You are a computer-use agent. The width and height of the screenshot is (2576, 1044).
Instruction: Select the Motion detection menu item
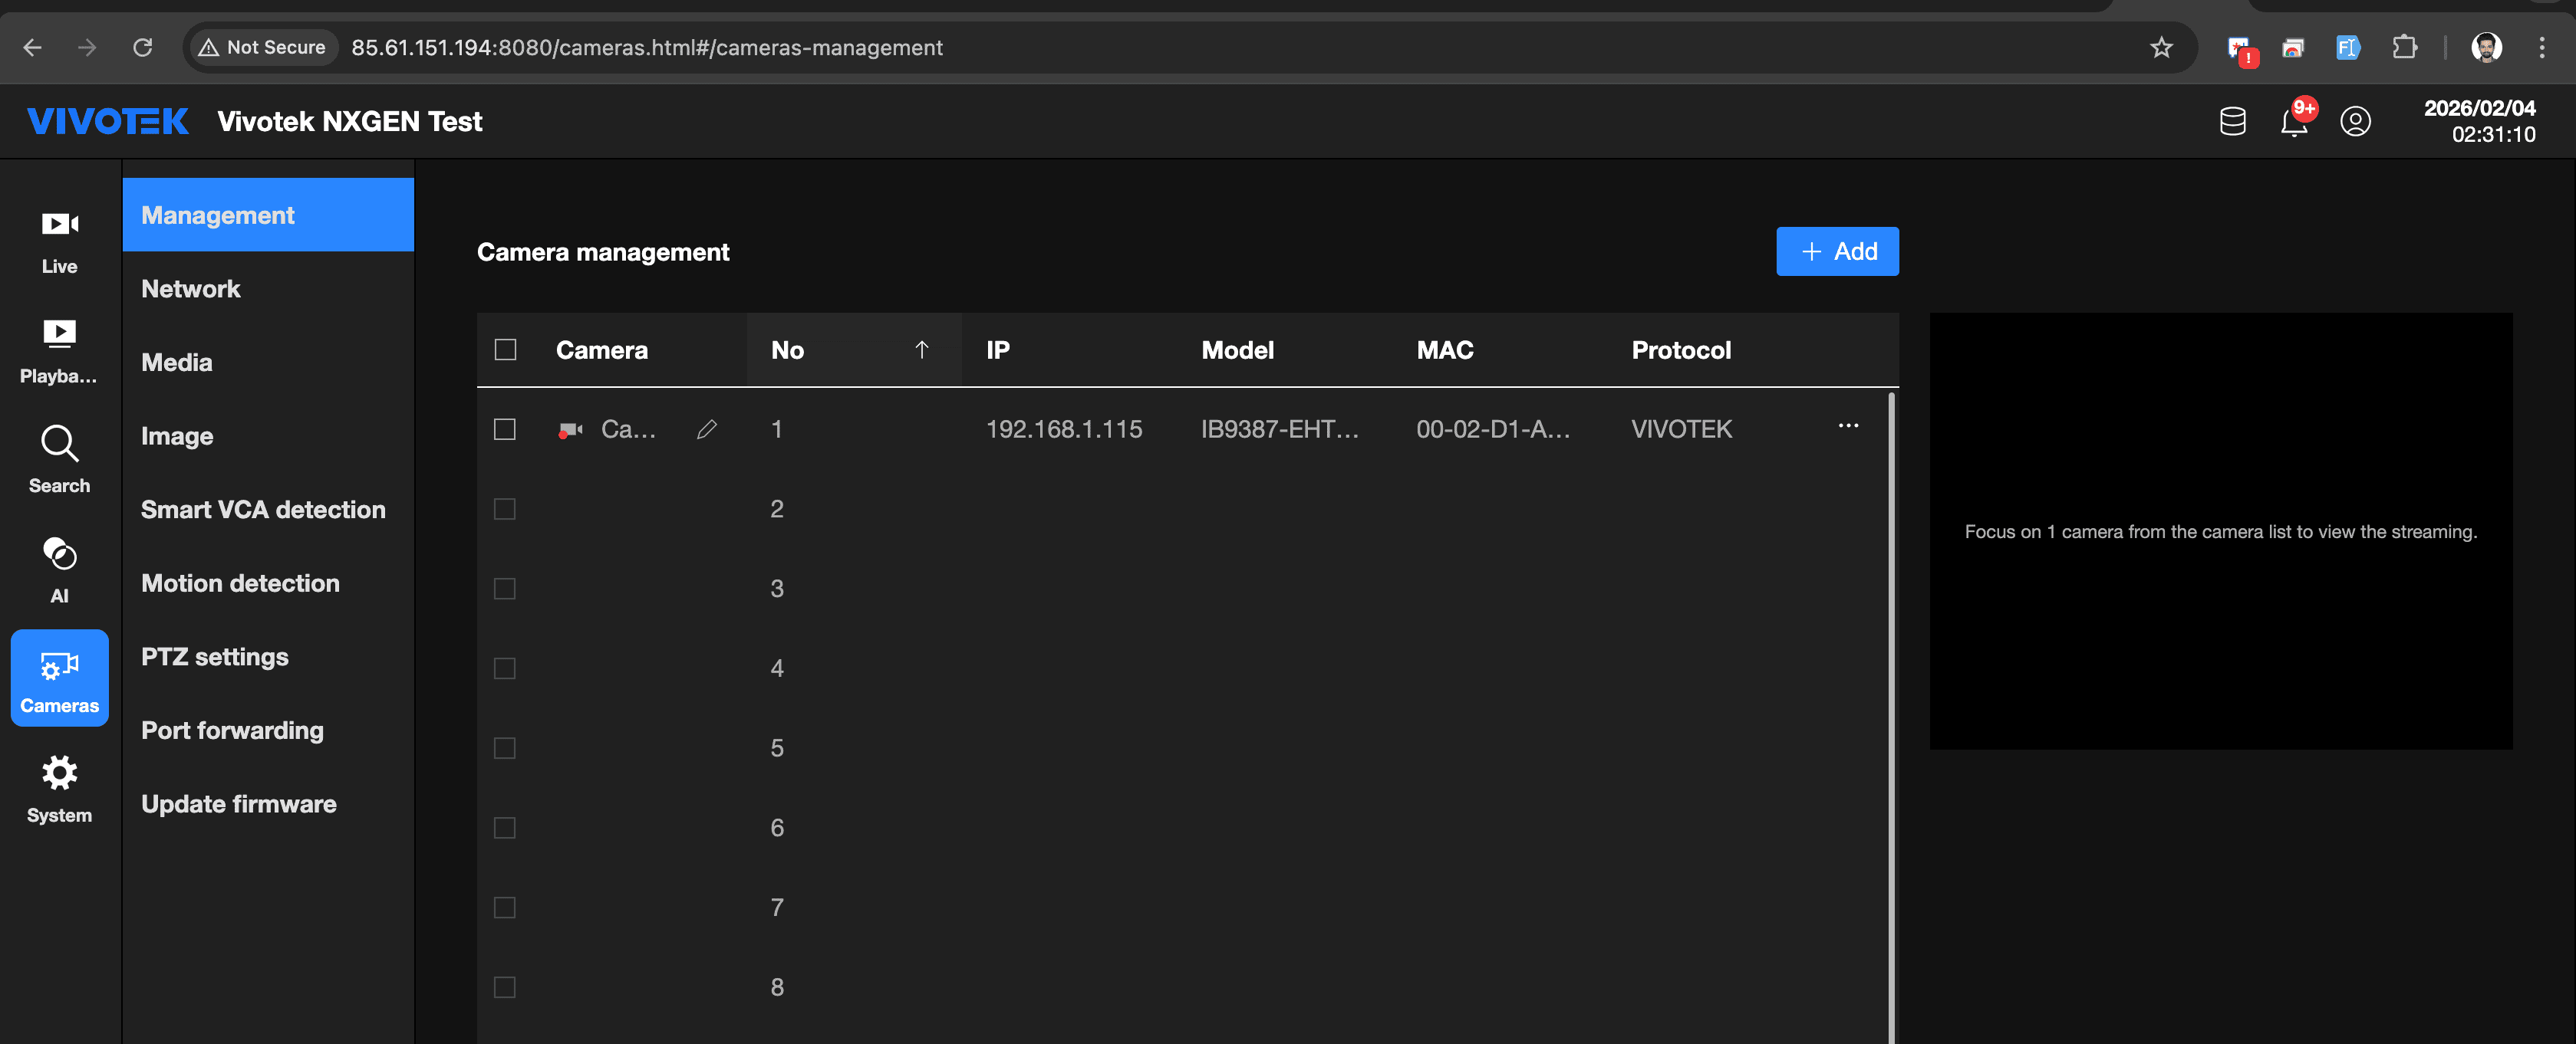pos(240,583)
